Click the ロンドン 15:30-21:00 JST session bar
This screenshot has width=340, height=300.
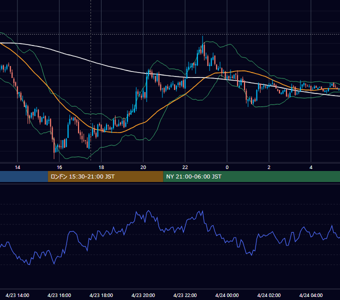pyautogui.click(x=105, y=176)
